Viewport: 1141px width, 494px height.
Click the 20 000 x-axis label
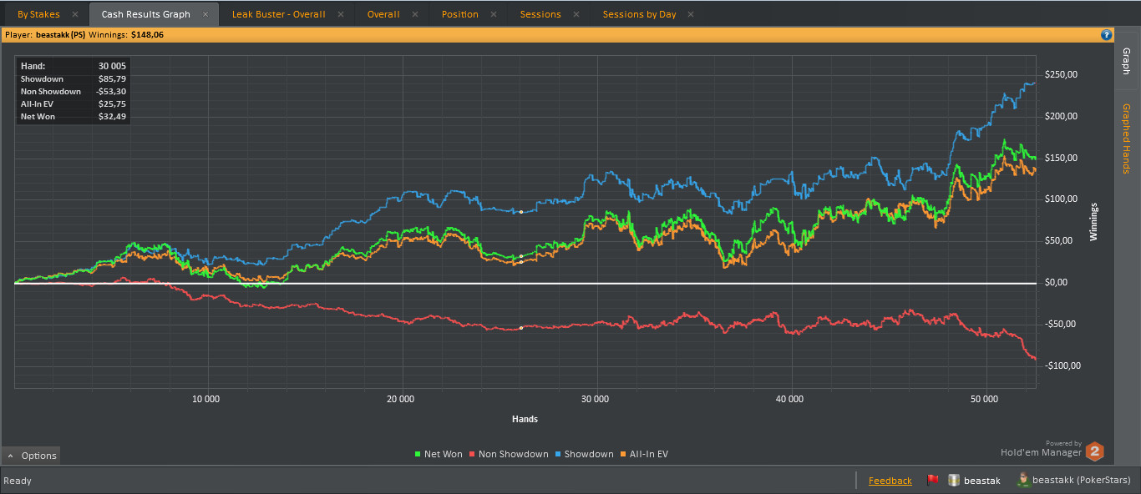point(400,399)
